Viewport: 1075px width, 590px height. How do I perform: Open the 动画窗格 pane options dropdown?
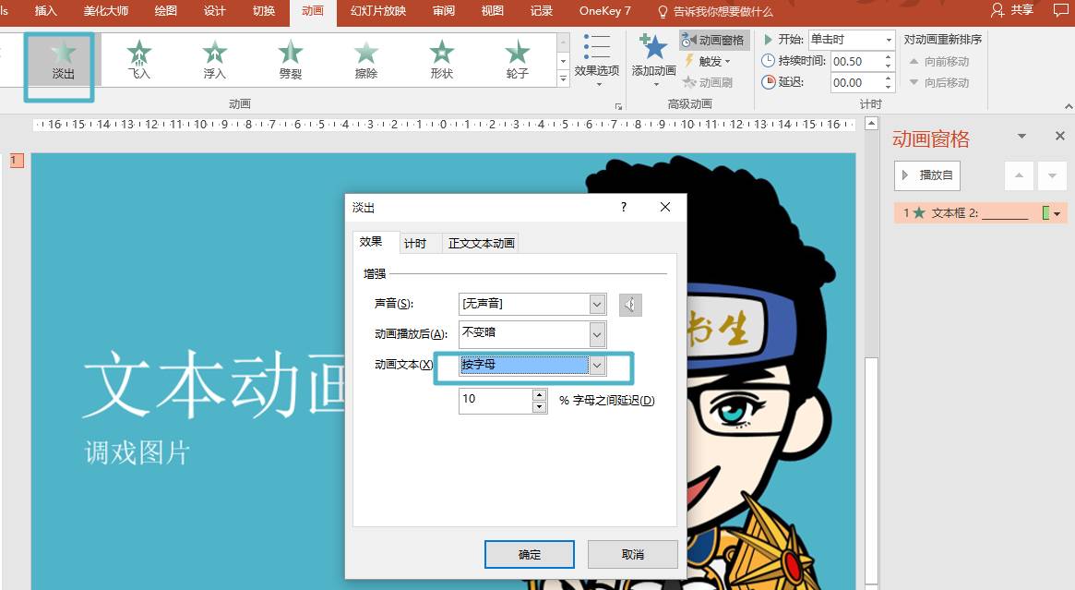1021,136
